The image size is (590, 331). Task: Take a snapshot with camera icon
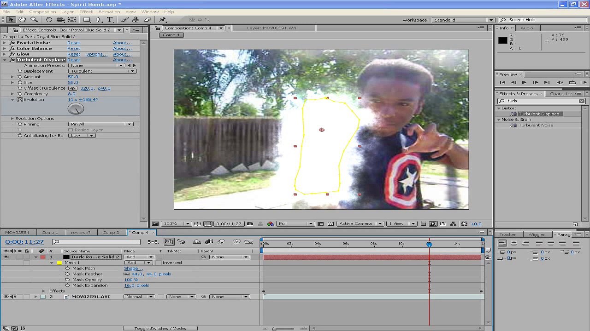[x=250, y=224]
